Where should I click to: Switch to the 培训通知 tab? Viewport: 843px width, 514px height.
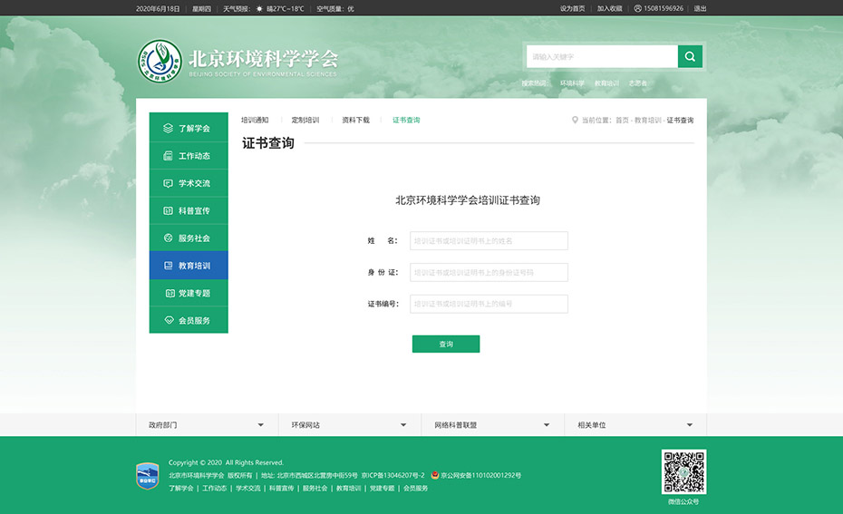coord(255,120)
